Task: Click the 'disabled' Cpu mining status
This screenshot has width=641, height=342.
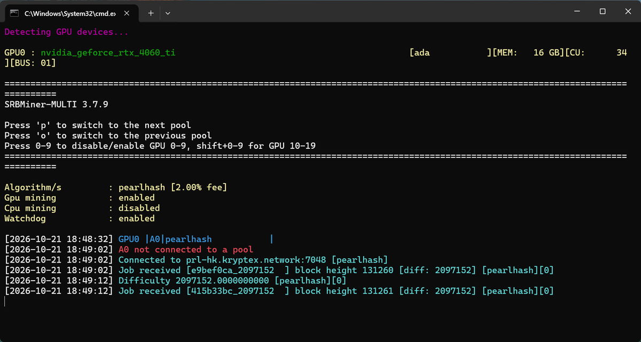Action: click(x=139, y=208)
